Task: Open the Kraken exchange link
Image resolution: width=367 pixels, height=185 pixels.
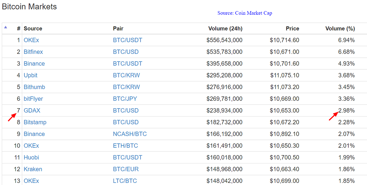Action: click(33, 169)
